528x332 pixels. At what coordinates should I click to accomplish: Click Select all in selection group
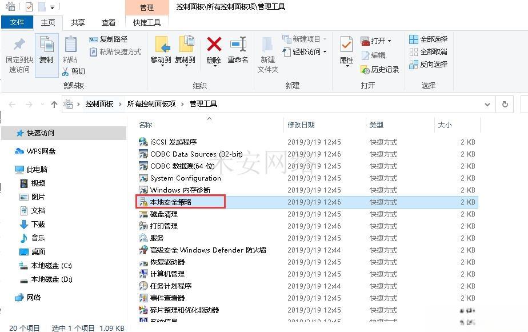[x=428, y=39]
